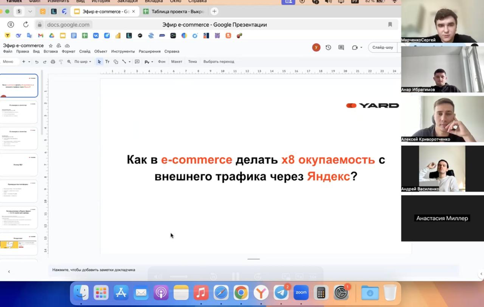Open Google Drive bookmark icon

(x=52, y=36)
